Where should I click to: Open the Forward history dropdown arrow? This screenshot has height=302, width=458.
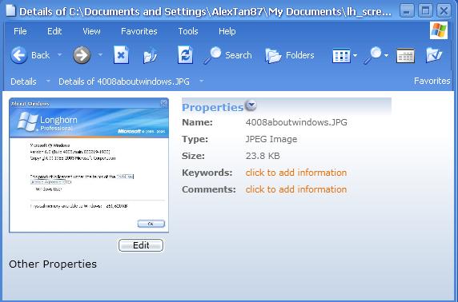point(100,54)
